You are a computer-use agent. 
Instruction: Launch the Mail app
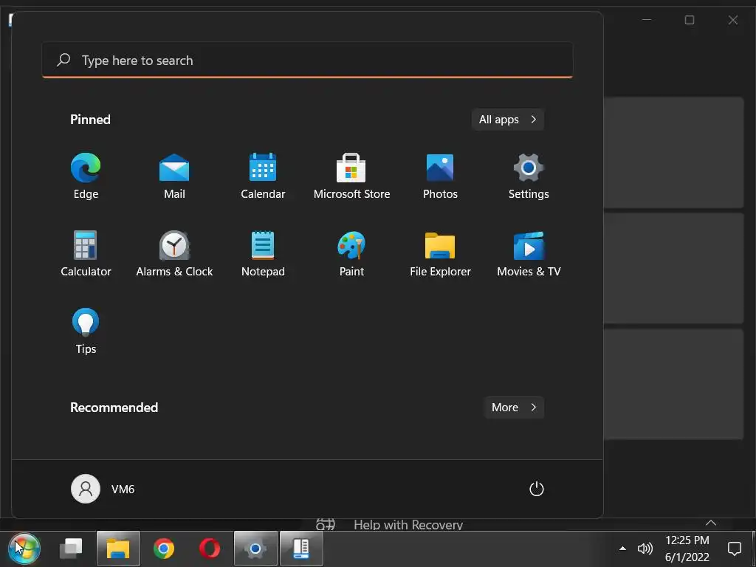(174, 176)
